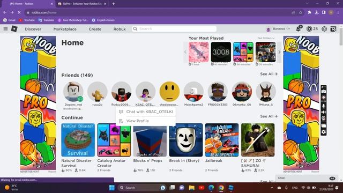343x193 pixels.
Task: Open a new browser tab
Action: coord(114,4)
